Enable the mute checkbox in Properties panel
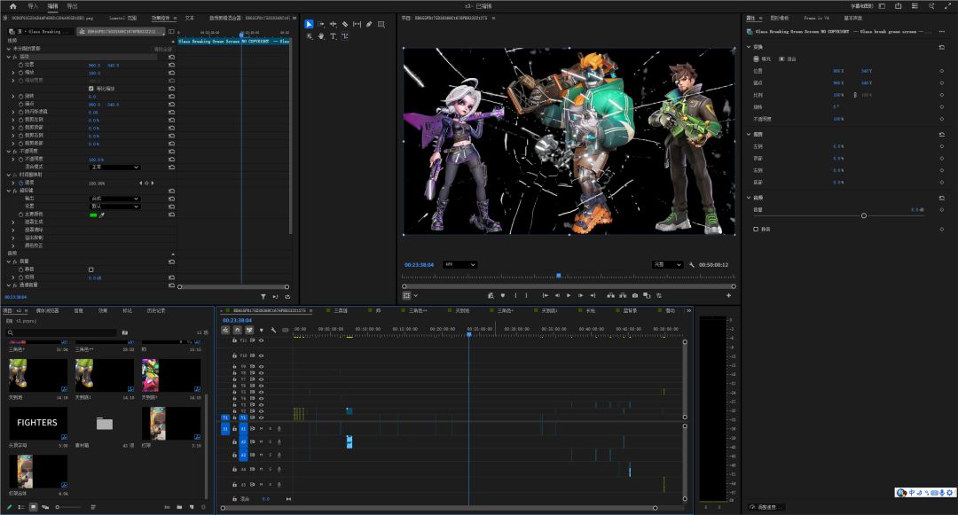This screenshot has height=515, width=958. click(x=756, y=230)
